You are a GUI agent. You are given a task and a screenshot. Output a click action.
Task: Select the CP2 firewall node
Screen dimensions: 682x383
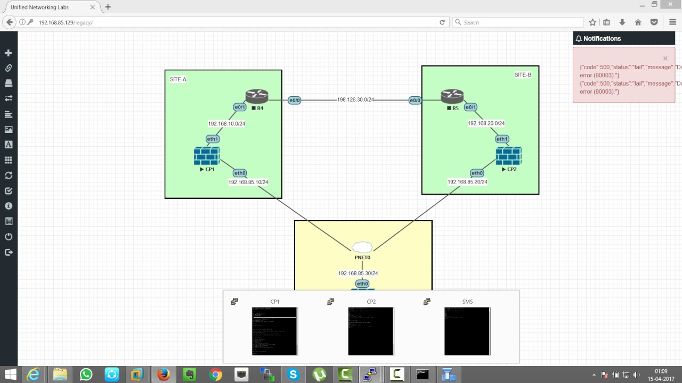click(509, 156)
